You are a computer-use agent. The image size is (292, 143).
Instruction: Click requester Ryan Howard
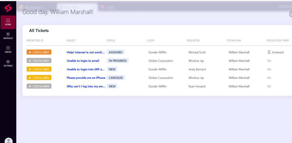click(197, 86)
